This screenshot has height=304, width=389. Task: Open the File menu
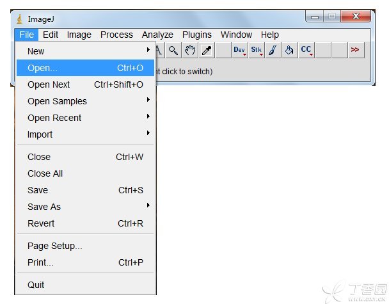click(x=26, y=35)
